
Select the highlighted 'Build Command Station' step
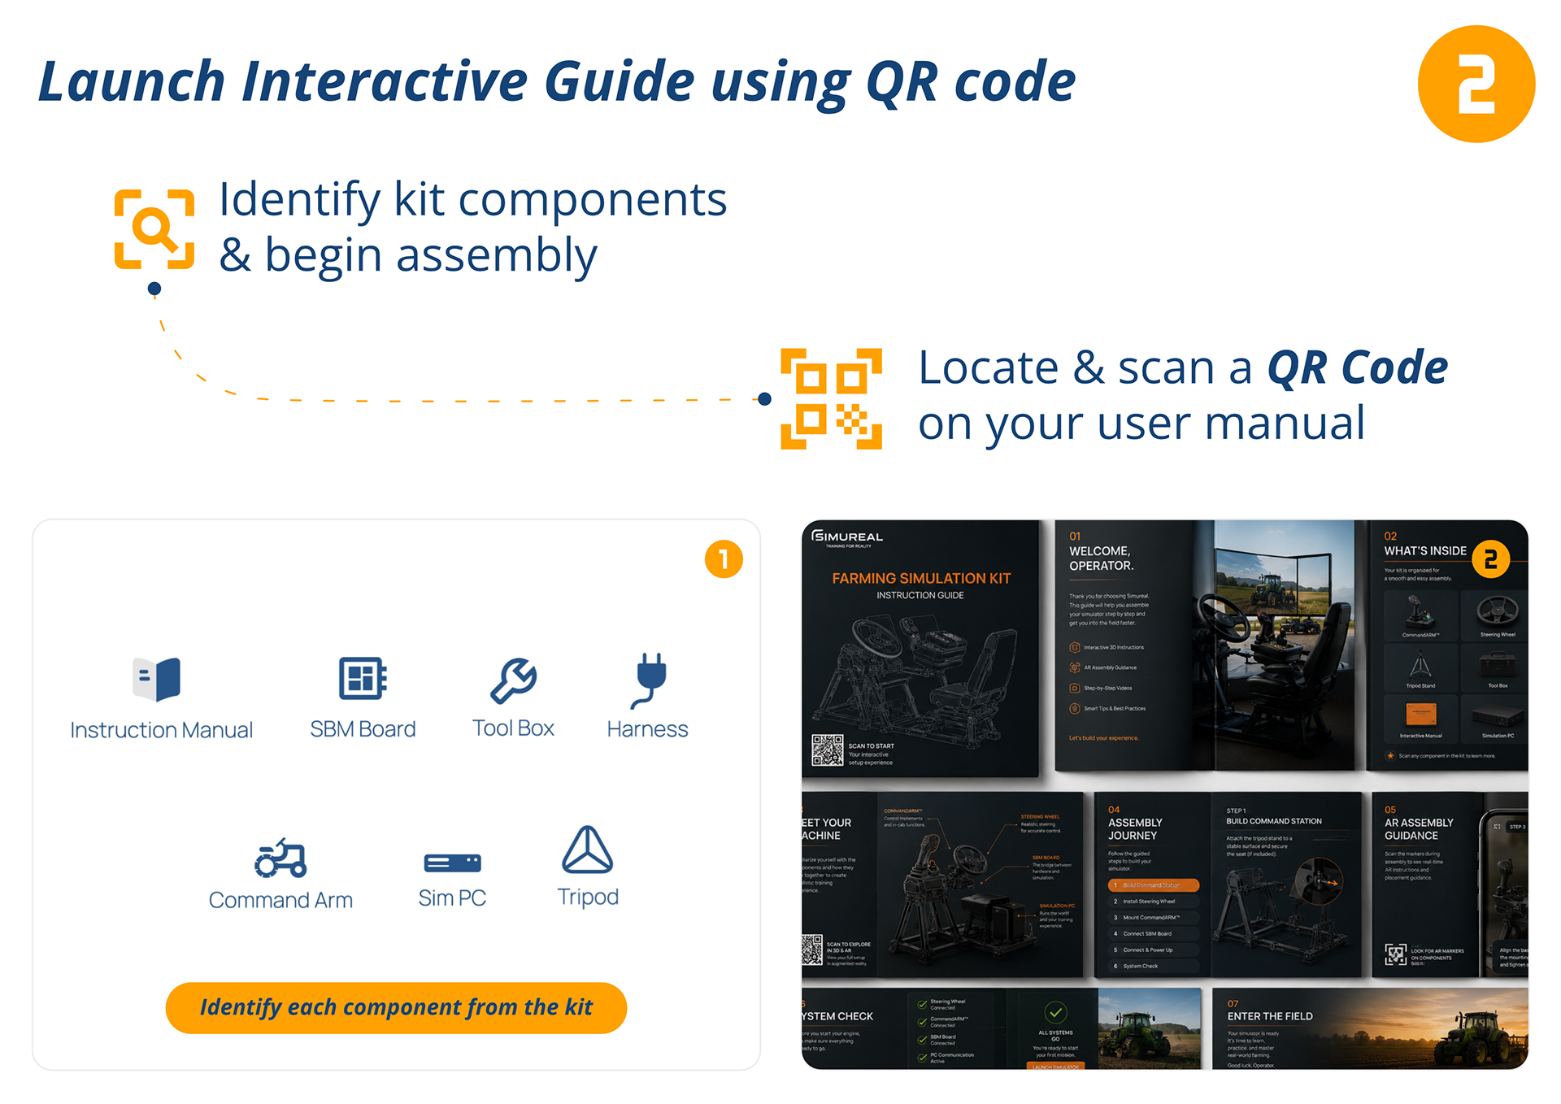[x=1154, y=885]
